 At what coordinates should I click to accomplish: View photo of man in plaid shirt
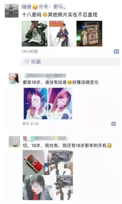click(35, 34)
